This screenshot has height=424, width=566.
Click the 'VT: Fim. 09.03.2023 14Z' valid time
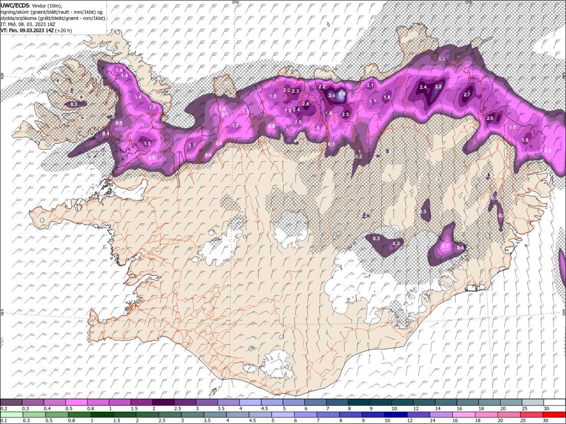coord(27,30)
